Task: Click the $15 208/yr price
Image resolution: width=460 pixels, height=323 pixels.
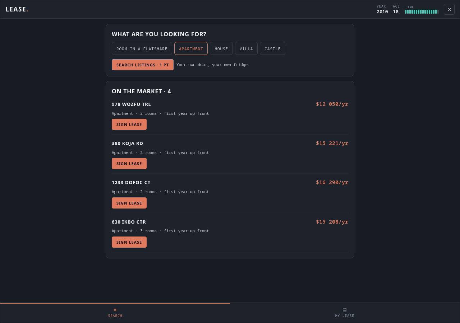Action: click(332, 222)
